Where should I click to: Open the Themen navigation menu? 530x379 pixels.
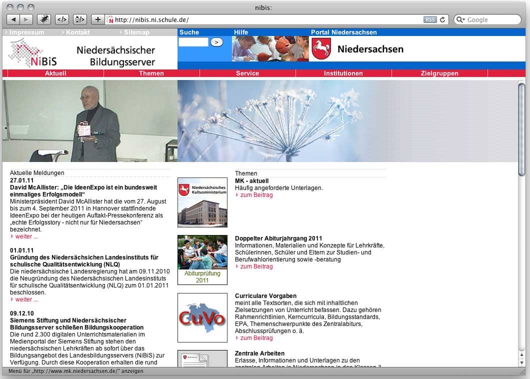(151, 73)
